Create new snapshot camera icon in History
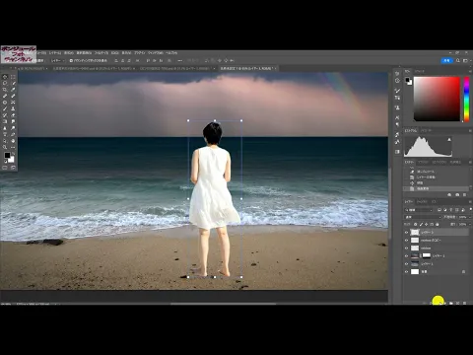 [x=457, y=194]
